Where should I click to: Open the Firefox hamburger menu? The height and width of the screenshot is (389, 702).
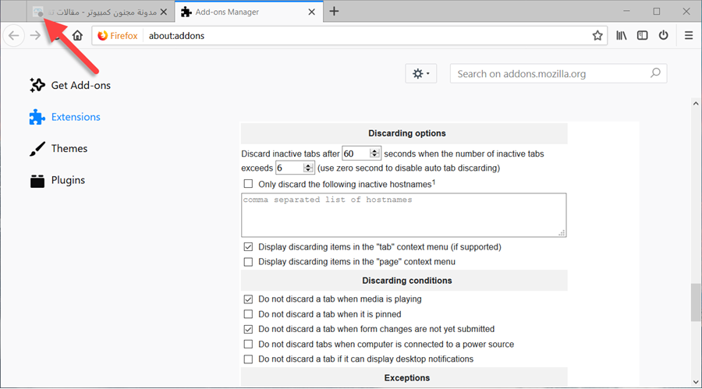[689, 35]
